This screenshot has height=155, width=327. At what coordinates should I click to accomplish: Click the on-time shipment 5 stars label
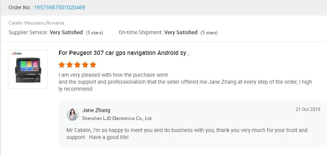click(209, 33)
